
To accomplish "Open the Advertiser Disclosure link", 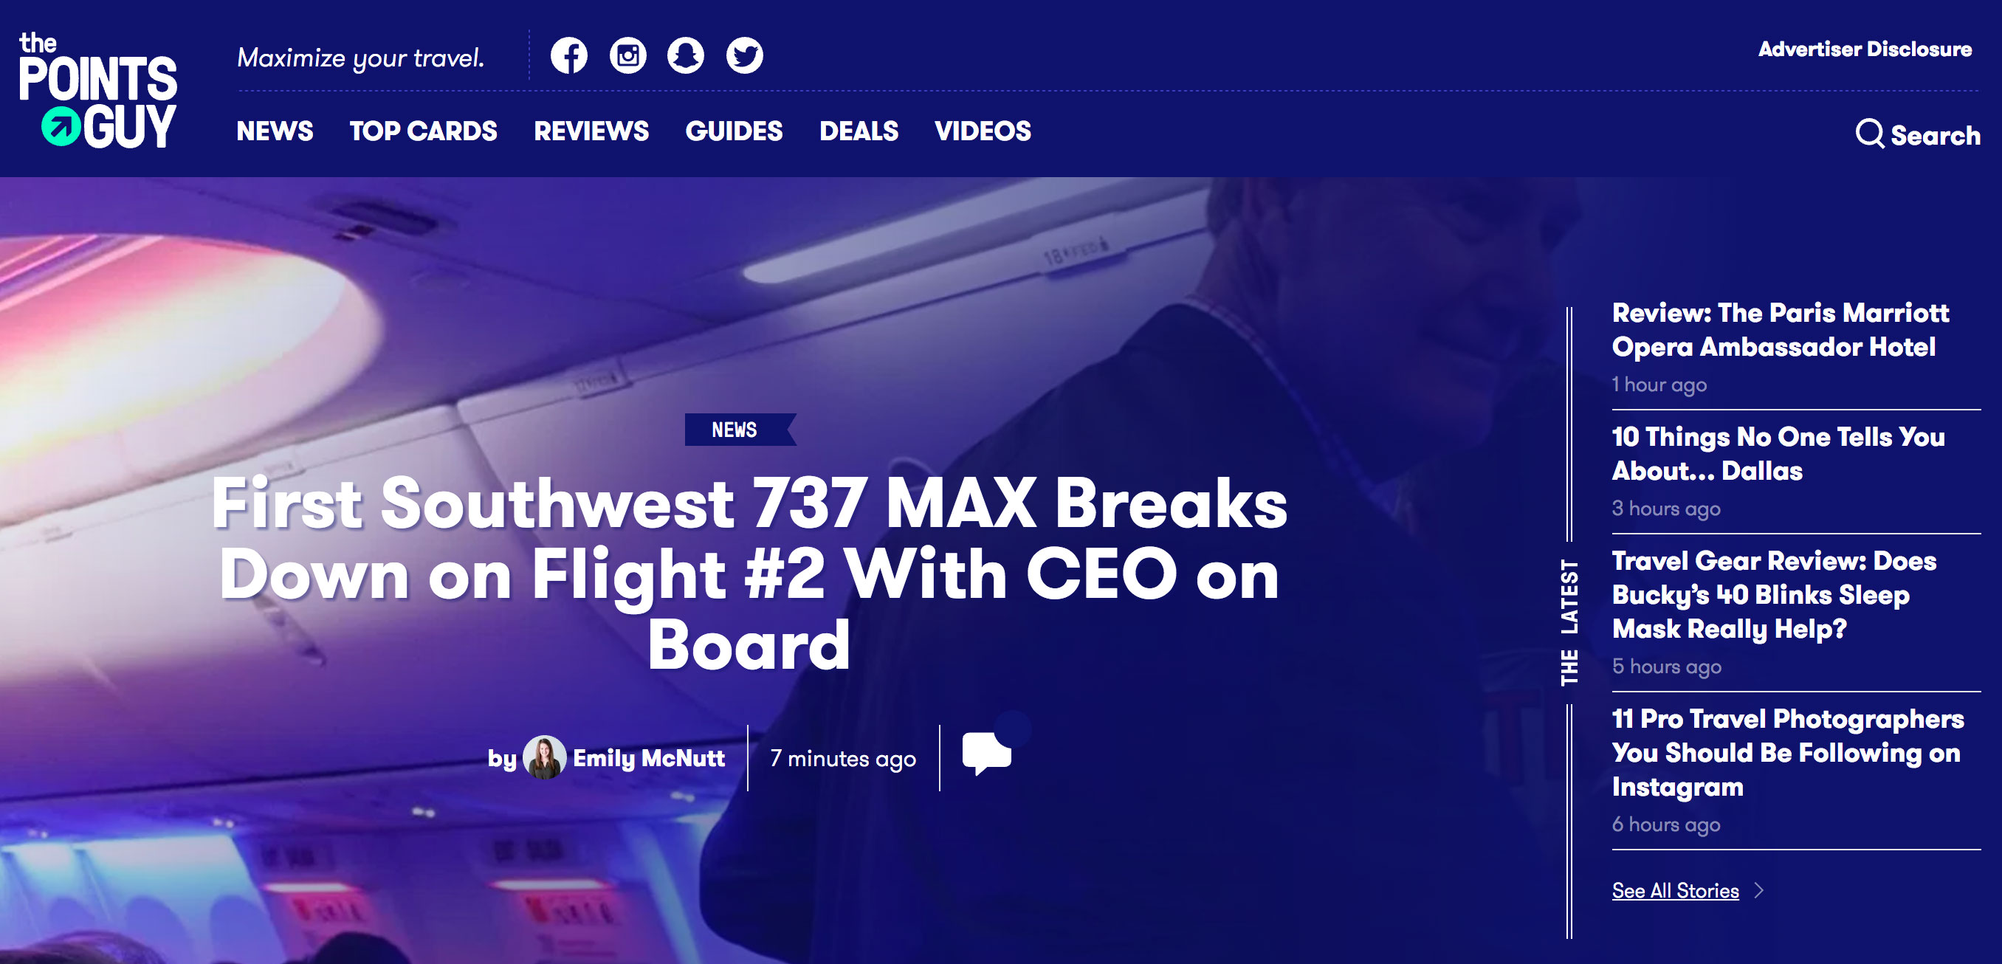I will pyautogui.click(x=1865, y=49).
